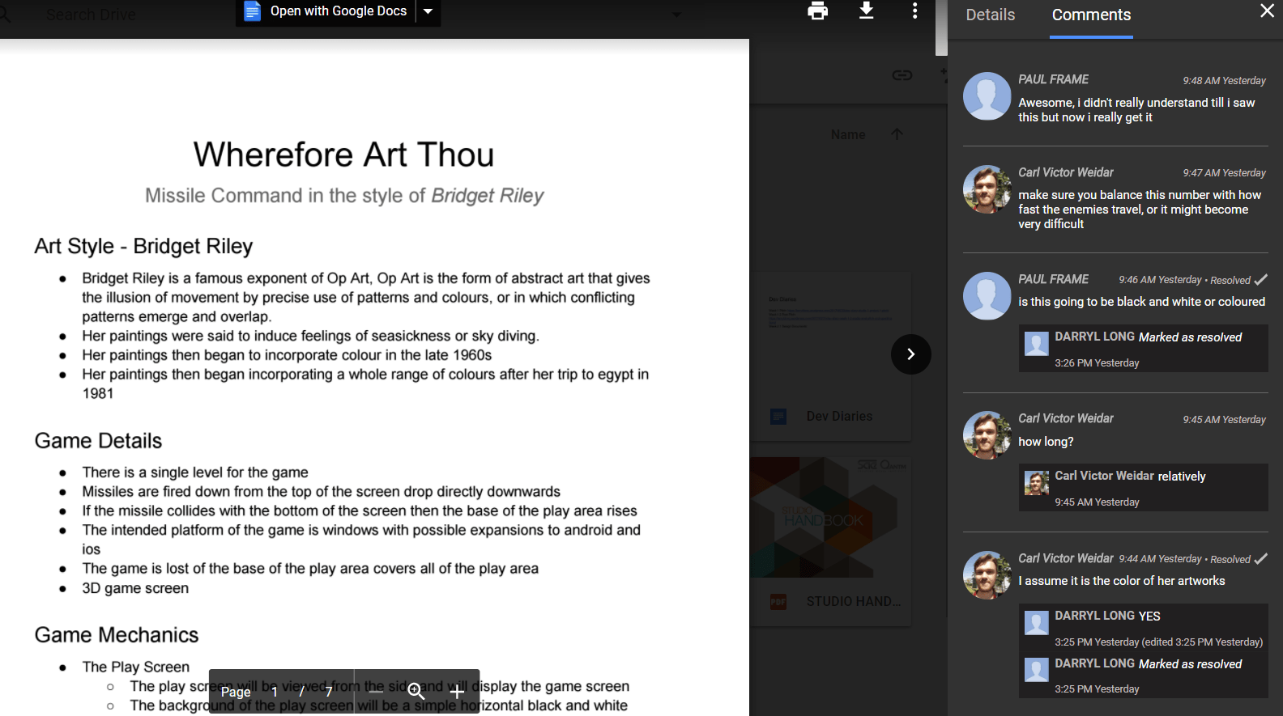
Task: Close the comments side panel
Action: pos(1268,11)
